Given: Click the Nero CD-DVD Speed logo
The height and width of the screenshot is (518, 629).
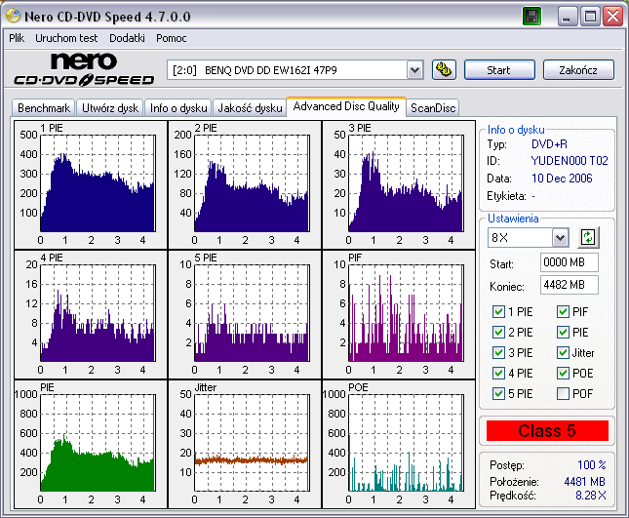Looking at the screenshot, I should pyautogui.click(x=84, y=69).
